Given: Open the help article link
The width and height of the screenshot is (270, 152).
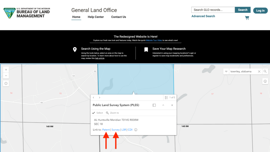Looking at the screenshot, I should [x=100, y=58].
